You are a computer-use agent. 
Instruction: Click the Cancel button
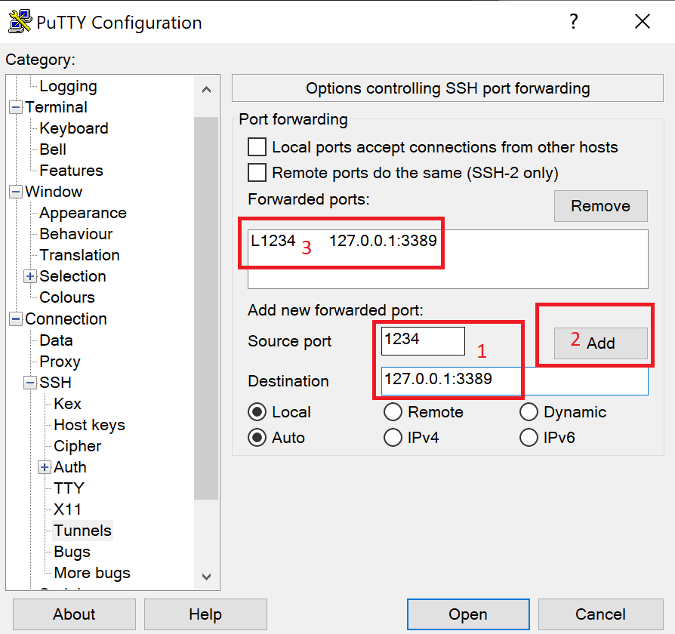[600, 614]
